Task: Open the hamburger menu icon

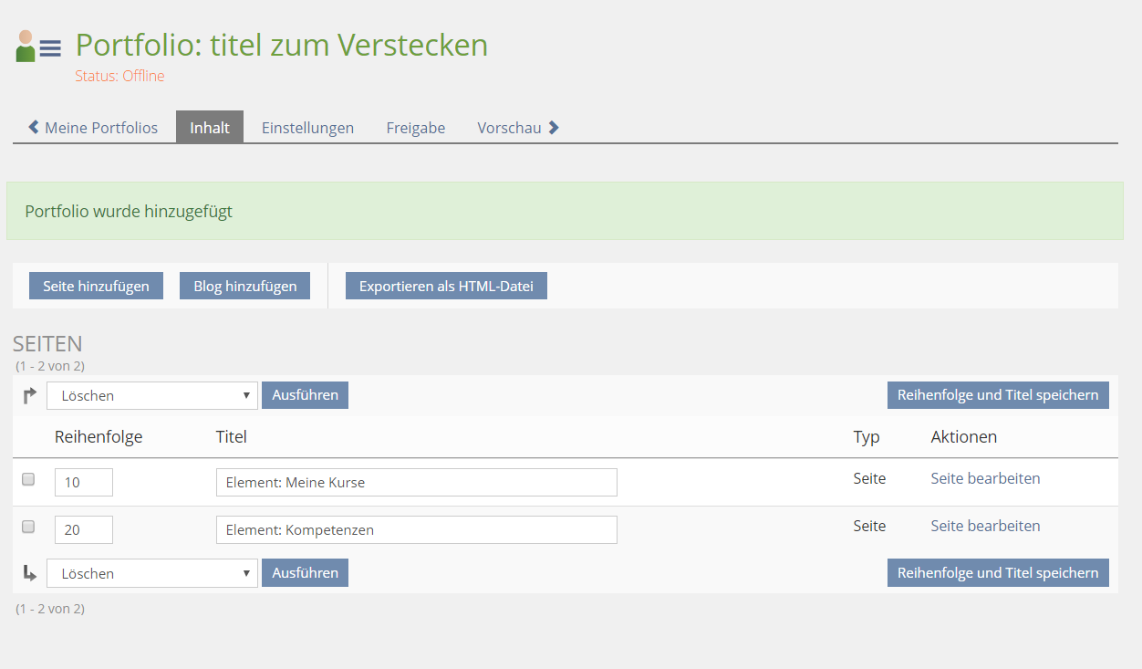Action: tap(50, 48)
